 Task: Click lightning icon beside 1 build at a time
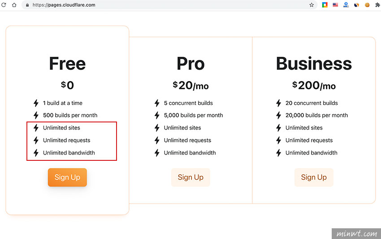click(x=36, y=103)
